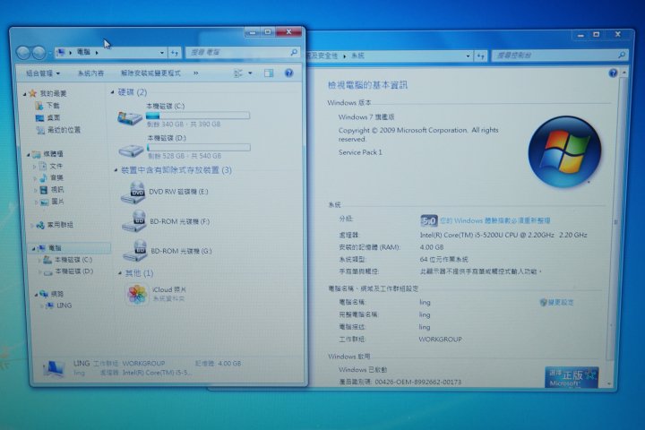Click refresh button in System window address bar
This screenshot has width=645, height=430.
click(480, 56)
